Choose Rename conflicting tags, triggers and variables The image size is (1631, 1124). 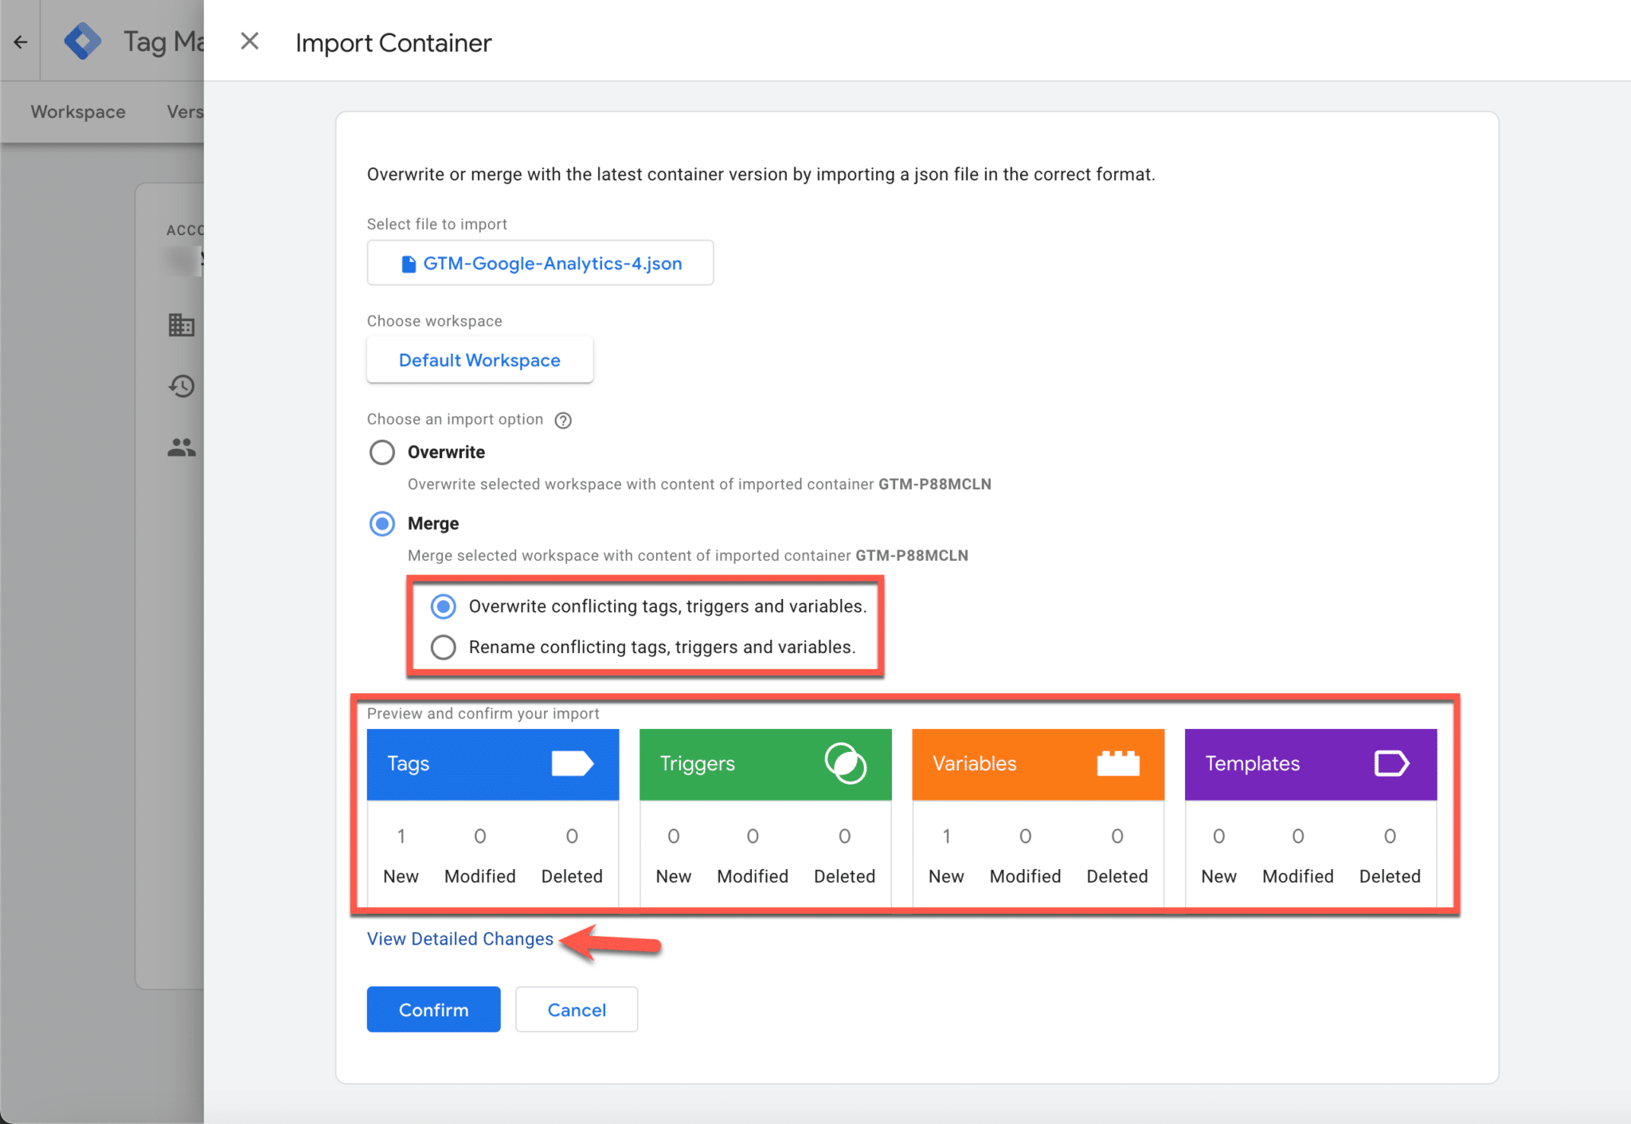click(x=444, y=647)
